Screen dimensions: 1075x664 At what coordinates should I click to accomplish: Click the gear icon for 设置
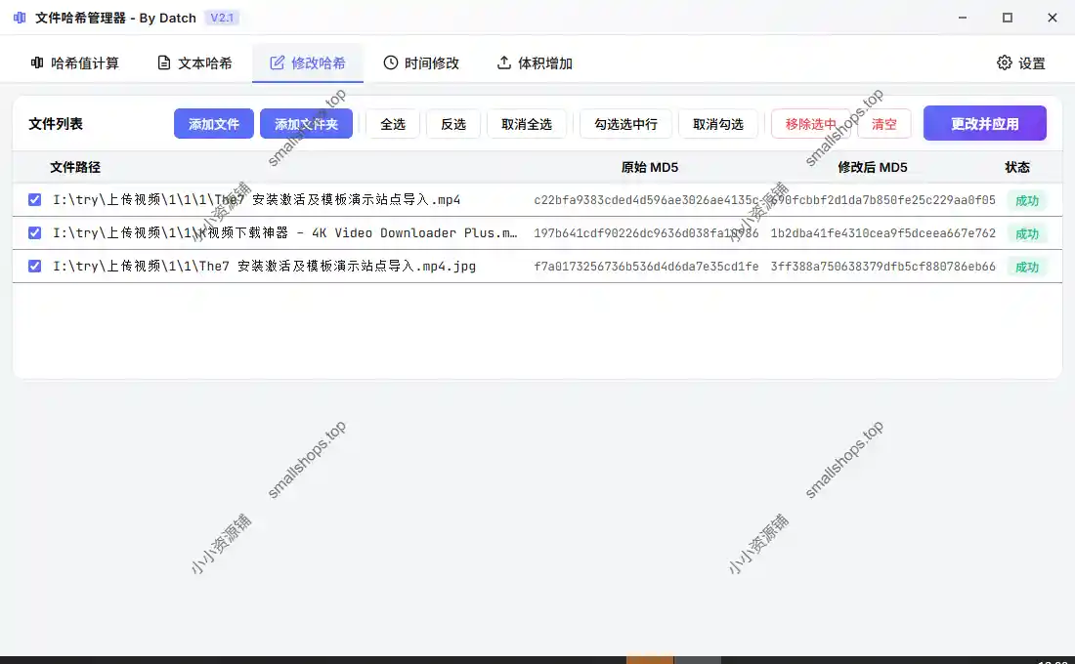pos(1005,63)
